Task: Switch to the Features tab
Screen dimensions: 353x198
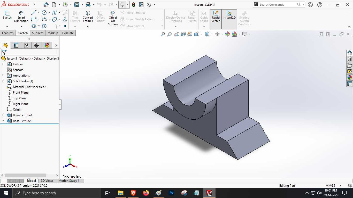Action: pos(8,33)
